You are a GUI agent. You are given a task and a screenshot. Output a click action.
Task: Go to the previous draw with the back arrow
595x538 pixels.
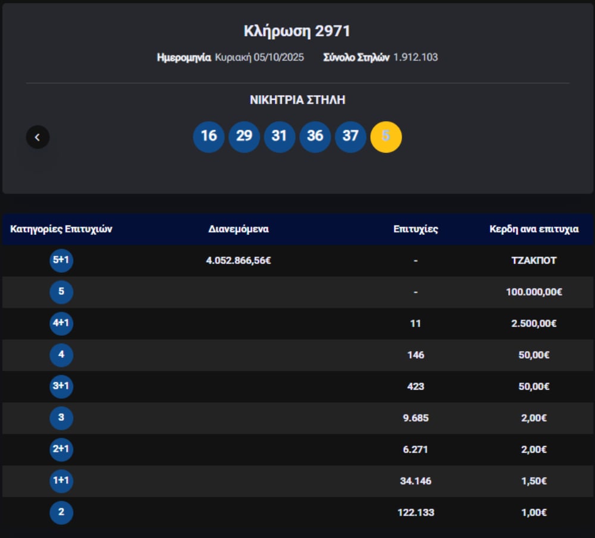(37, 137)
